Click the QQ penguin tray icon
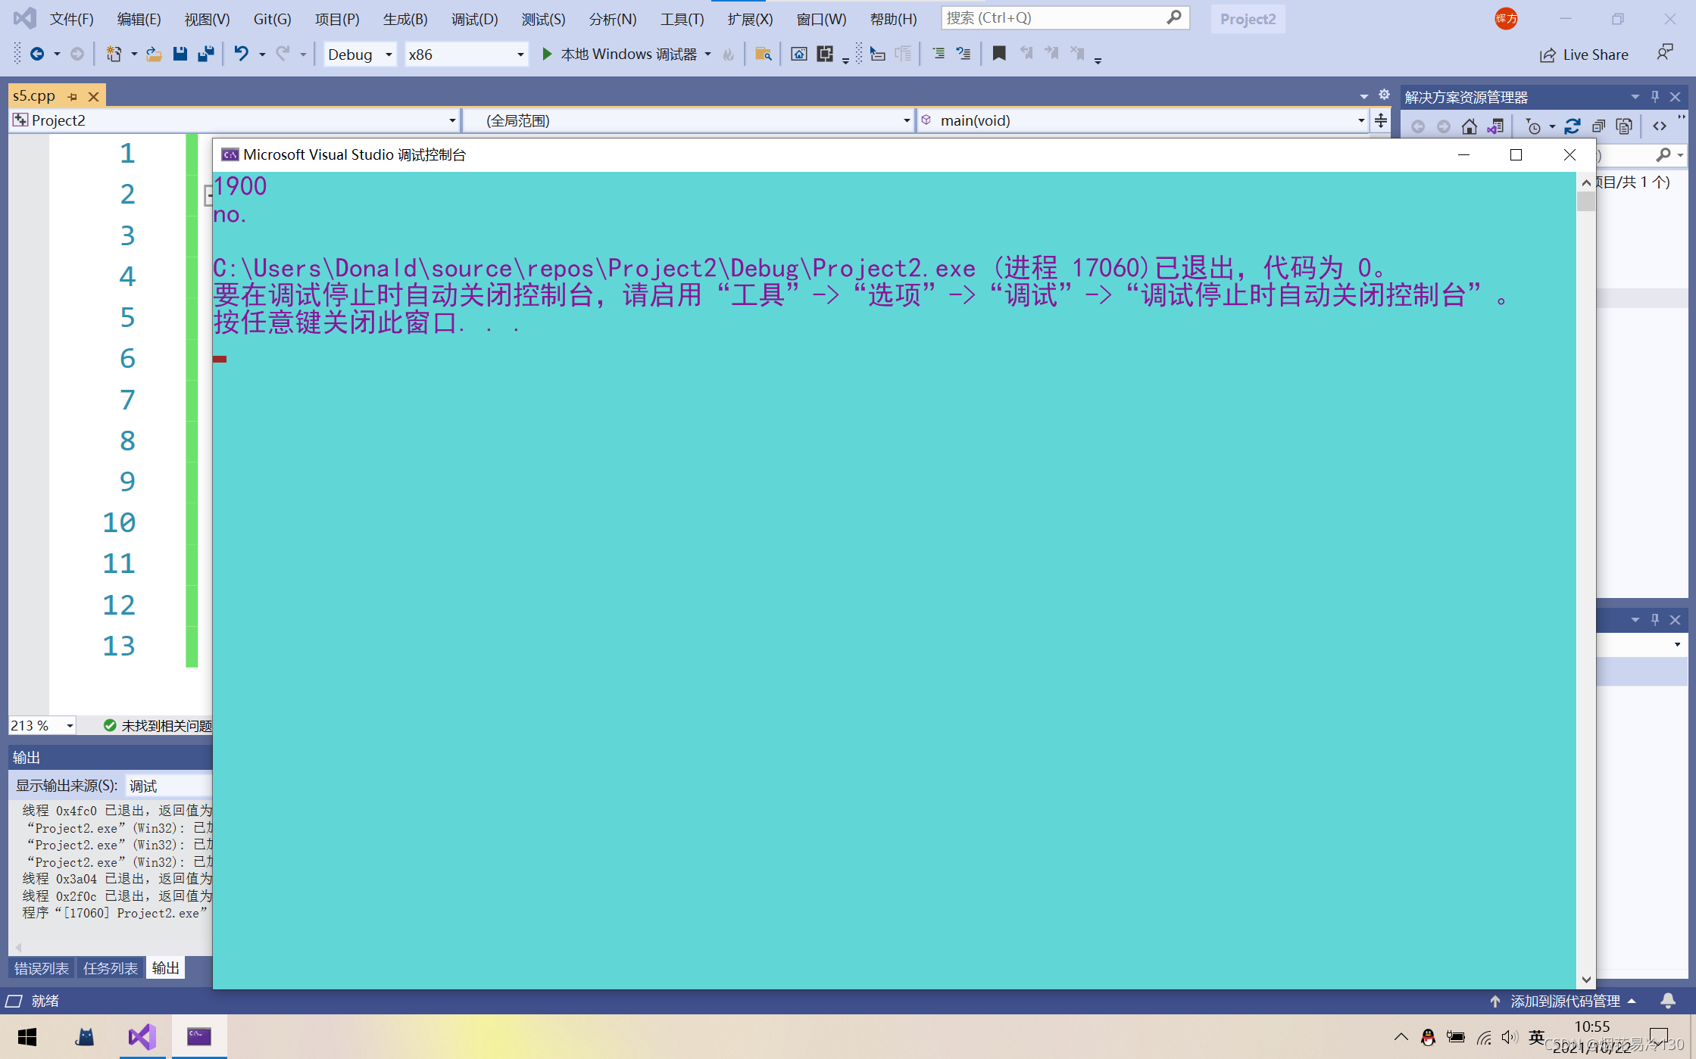The height and width of the screenshot is (1059, 1696). tap(1428, 1037)
